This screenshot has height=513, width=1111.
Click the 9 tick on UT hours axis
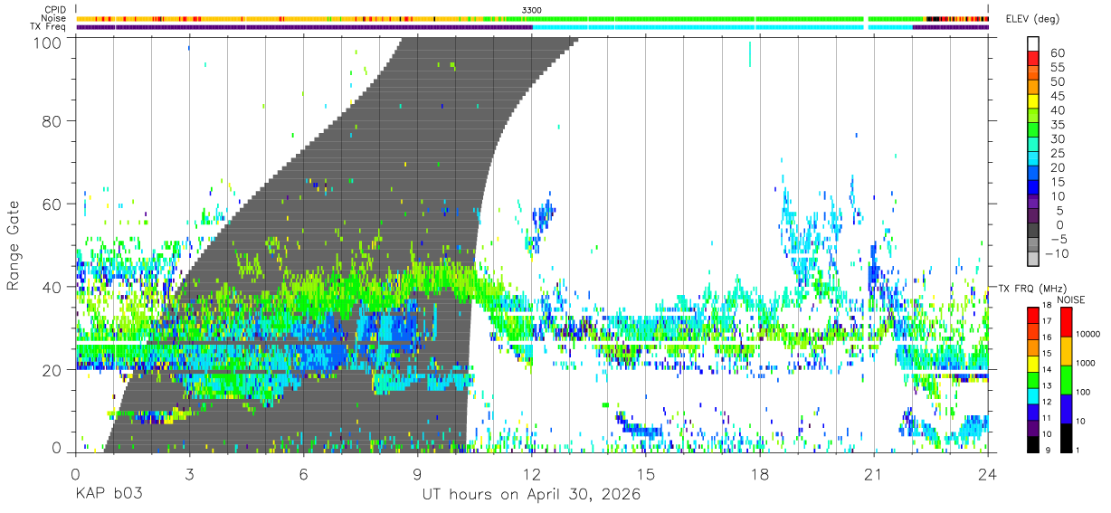pyautogui.click(x=417, y=473)
